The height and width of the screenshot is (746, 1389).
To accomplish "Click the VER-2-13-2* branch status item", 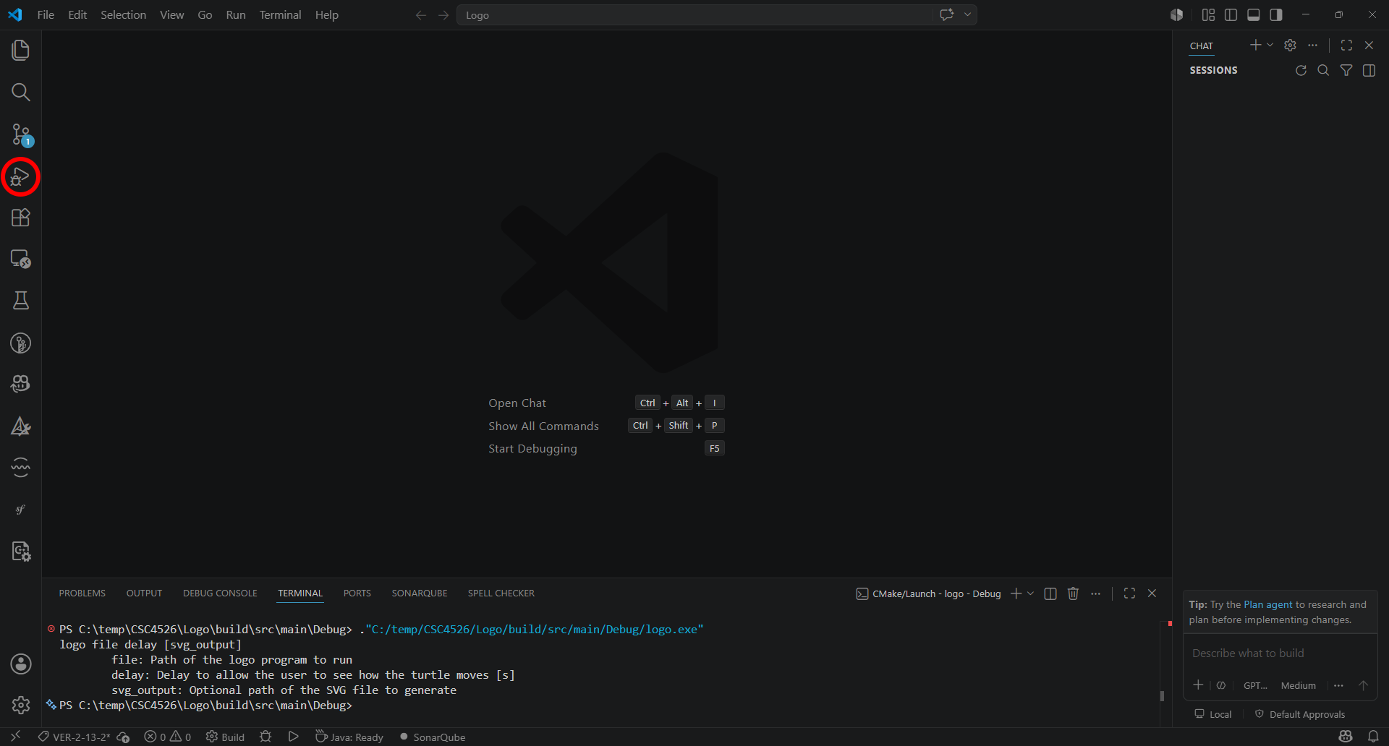I will pyautogui.click(x=74, y=737).
